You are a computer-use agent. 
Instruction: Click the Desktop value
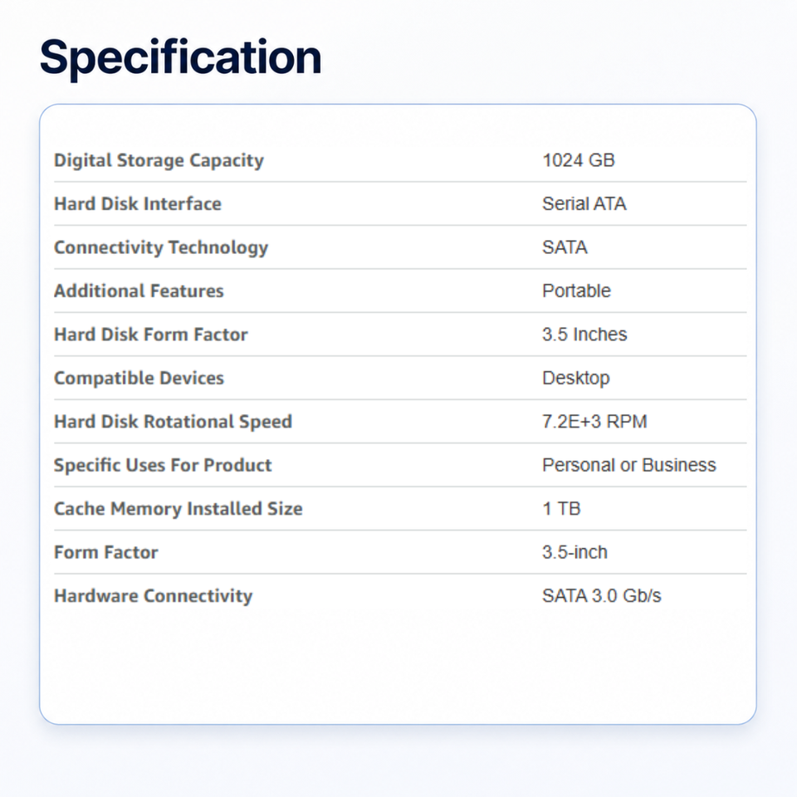[576, 379]
